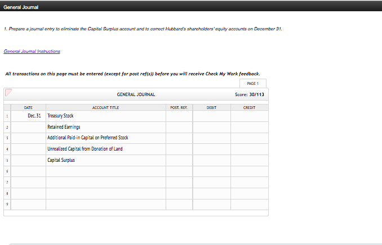Click the empty account title cell in row 7
The width and height of the screenshot is (382, 245).
point(106,182)
